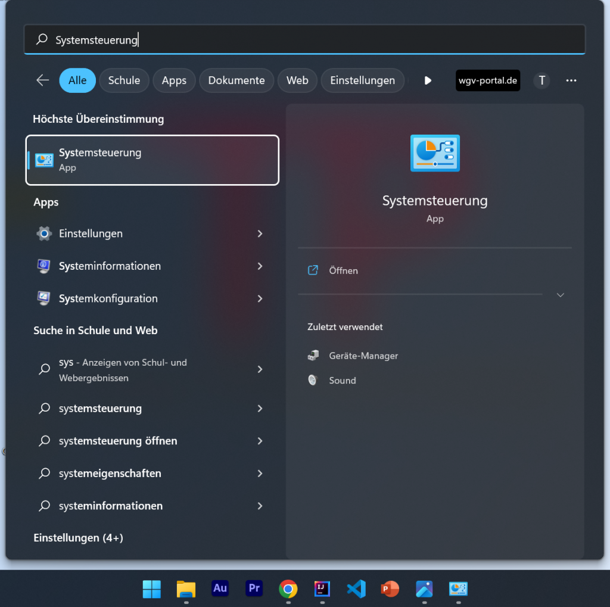Click the IntelliJ IDEA taskbar icon
This screenshot has width=610, height=607.
pyautogui.click(x=322, y=589)
